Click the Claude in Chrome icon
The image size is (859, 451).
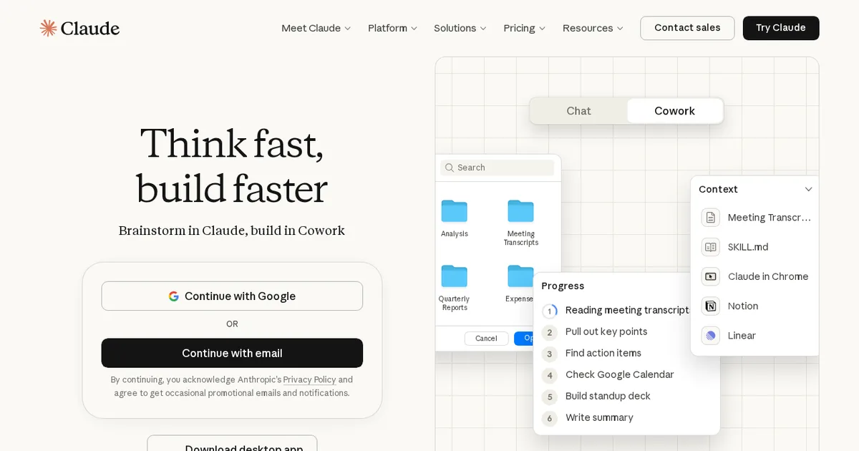[711, 276]
